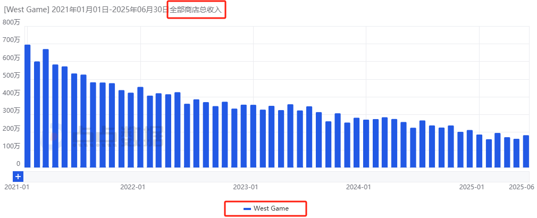Toggle the West Game legend label
Image resolution: width=537 pixels, height=218 pixels.
pos(271,208)
